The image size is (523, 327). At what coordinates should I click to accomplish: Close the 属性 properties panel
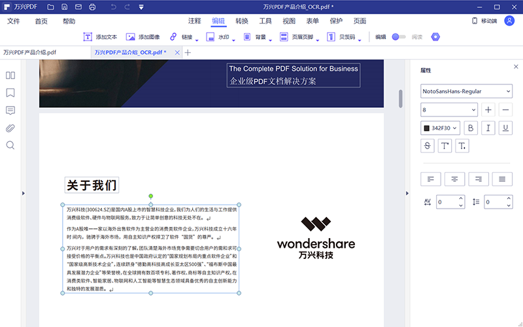[516, 67]
